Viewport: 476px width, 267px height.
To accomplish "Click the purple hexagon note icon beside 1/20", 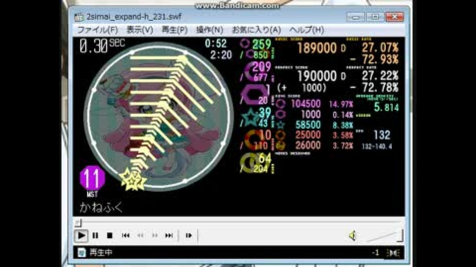I will 253,95.
